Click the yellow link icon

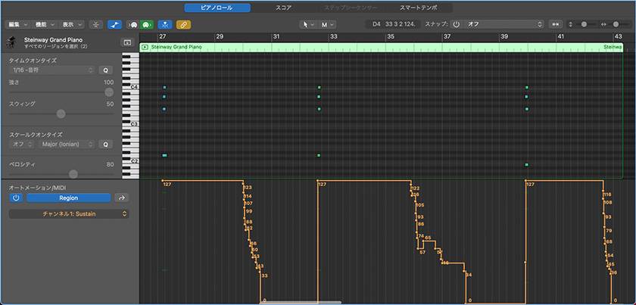(x=183, y=24)
